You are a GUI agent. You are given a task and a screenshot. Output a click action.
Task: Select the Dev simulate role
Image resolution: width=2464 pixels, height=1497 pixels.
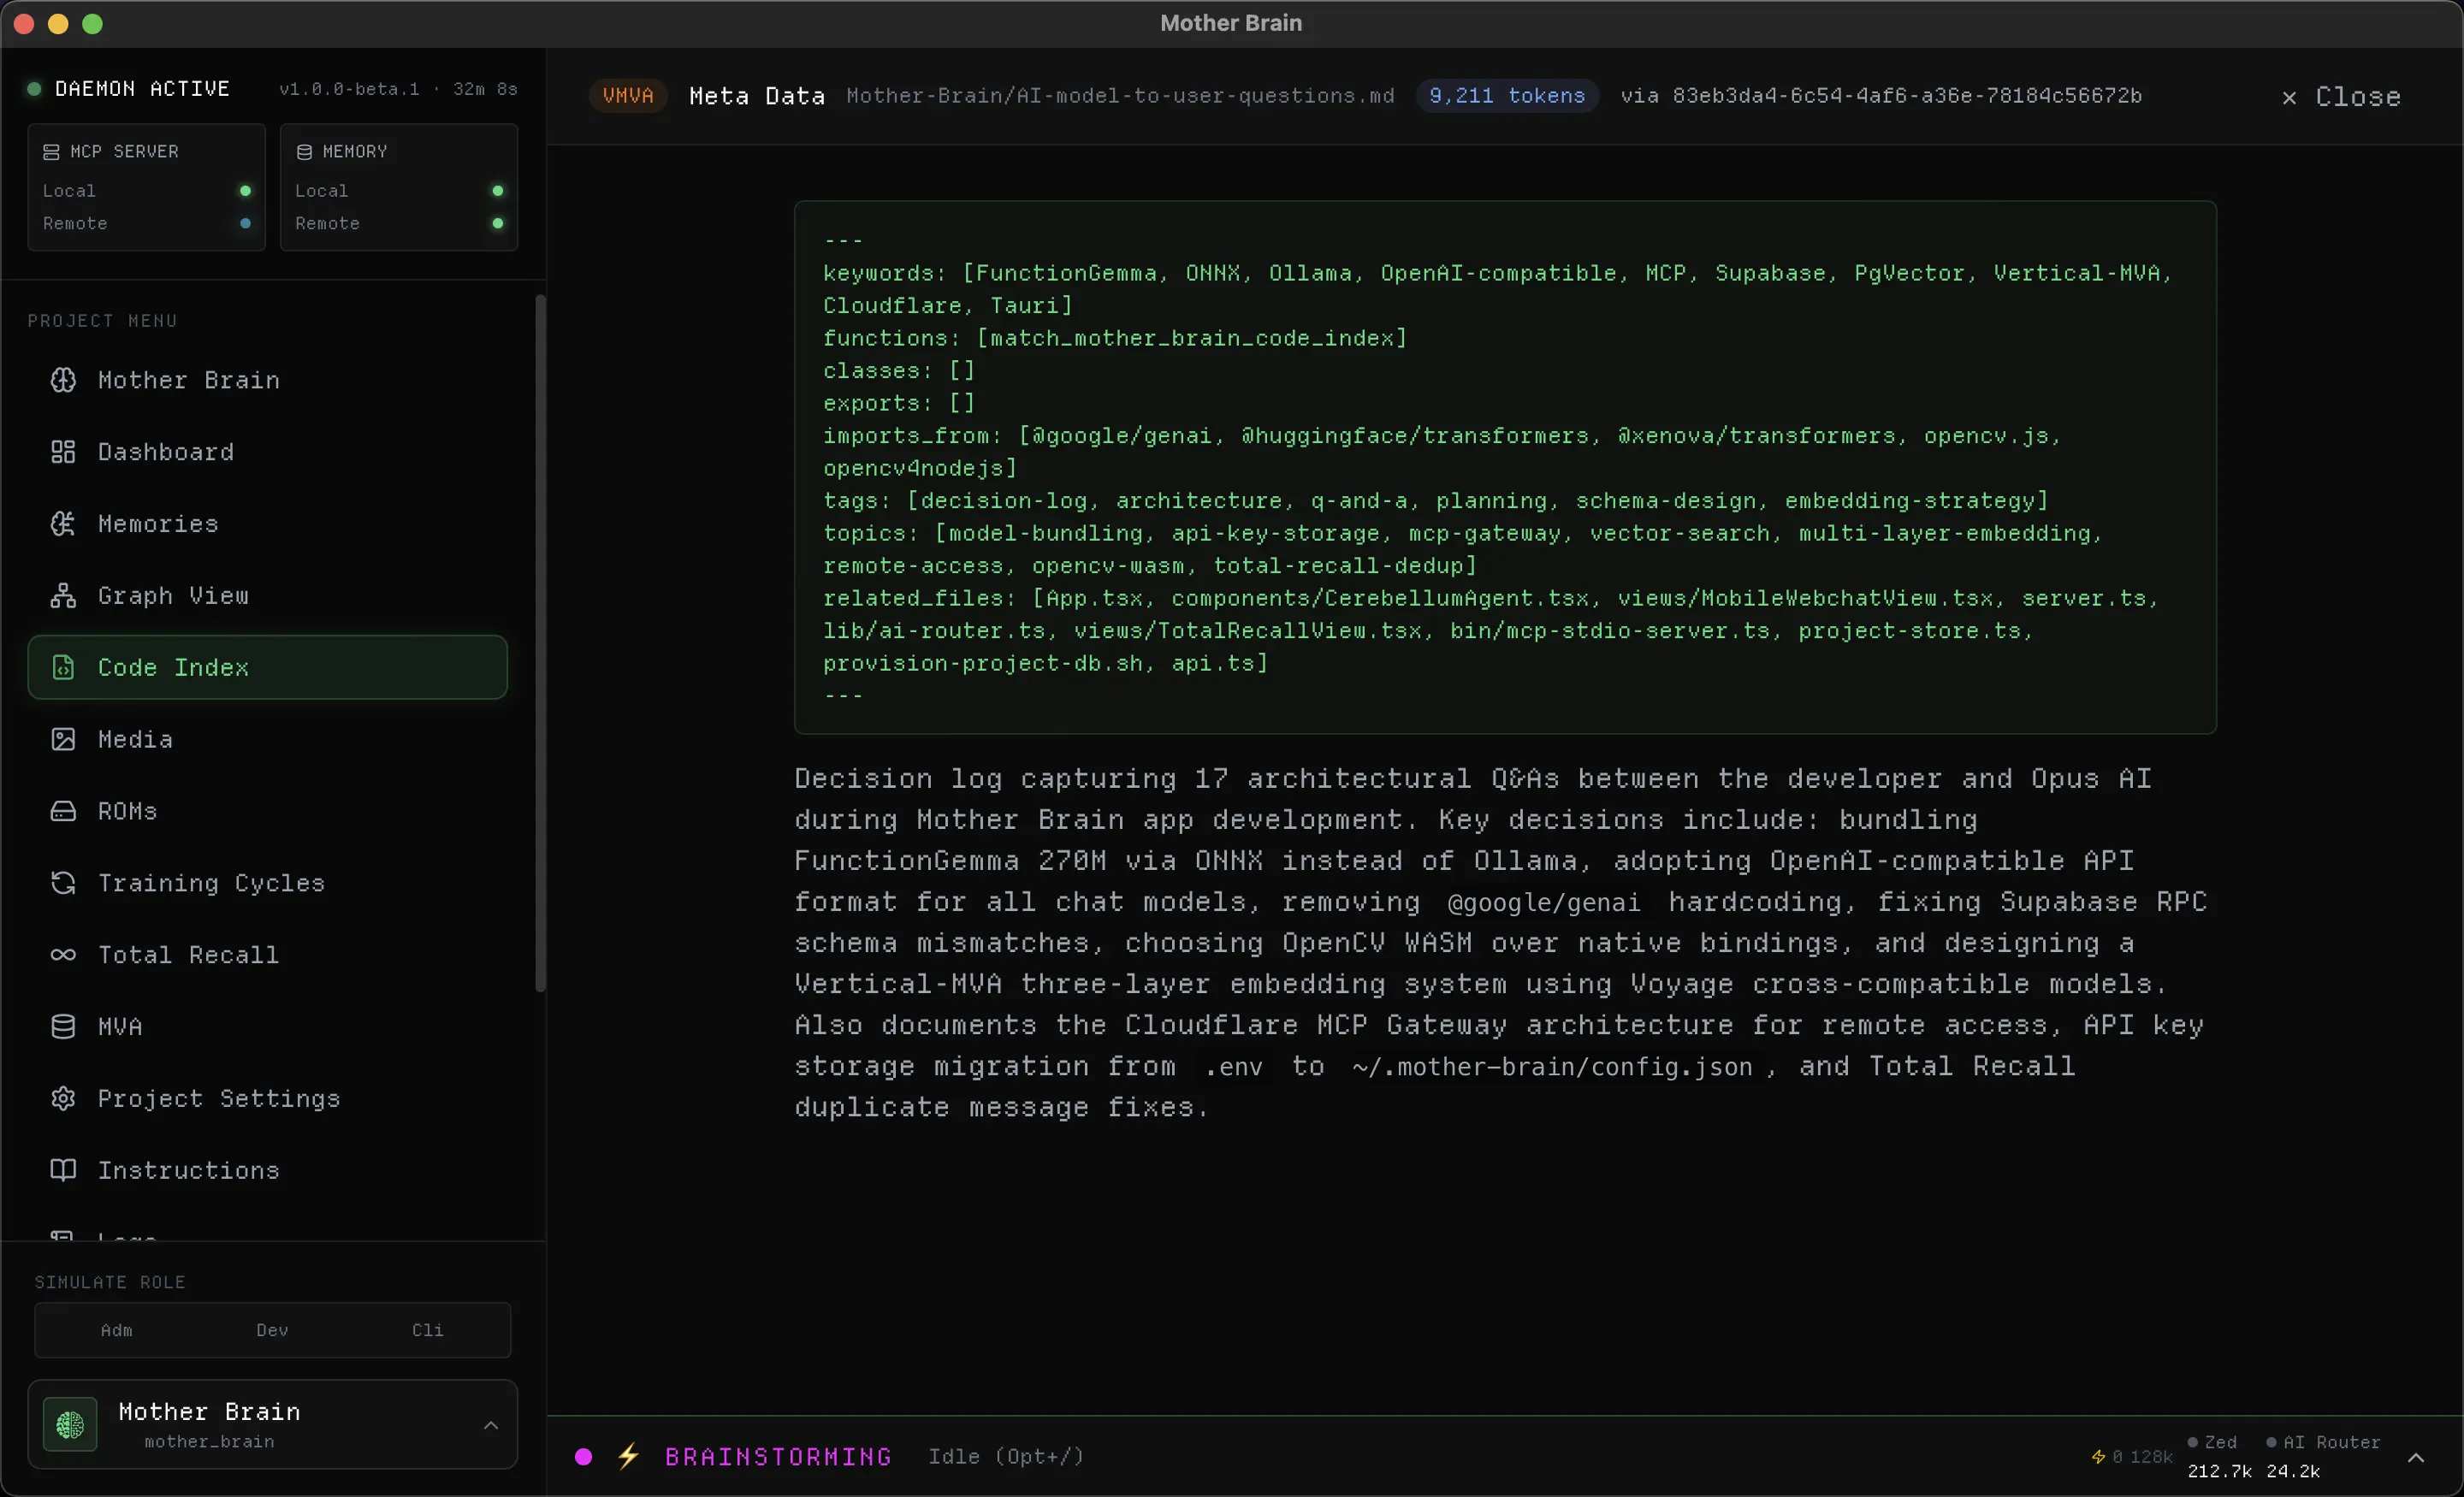(x=272, y=1330)
